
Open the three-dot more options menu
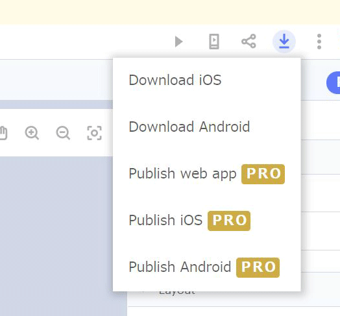coord(319,42)
